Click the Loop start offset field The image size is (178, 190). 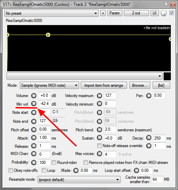tap(146, 170)
